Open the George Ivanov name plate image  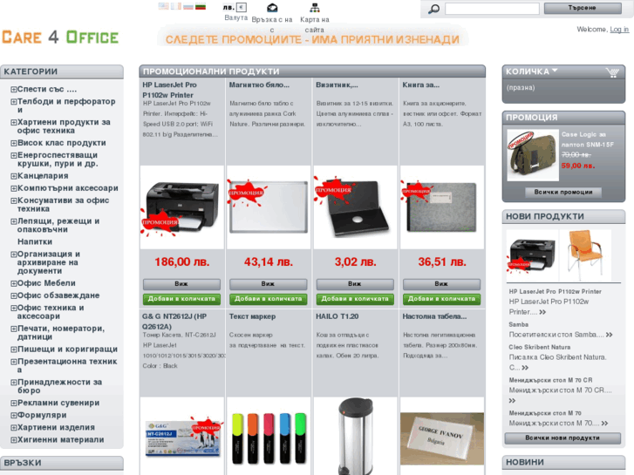pos(442,438)
